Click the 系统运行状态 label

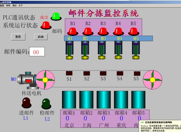20,25
